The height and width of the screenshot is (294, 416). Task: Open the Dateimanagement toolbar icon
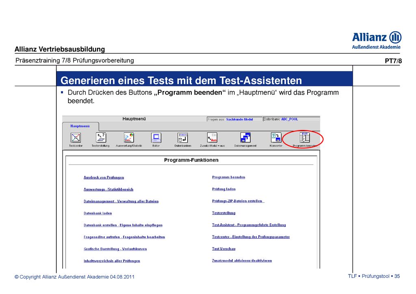pos(245,138)
